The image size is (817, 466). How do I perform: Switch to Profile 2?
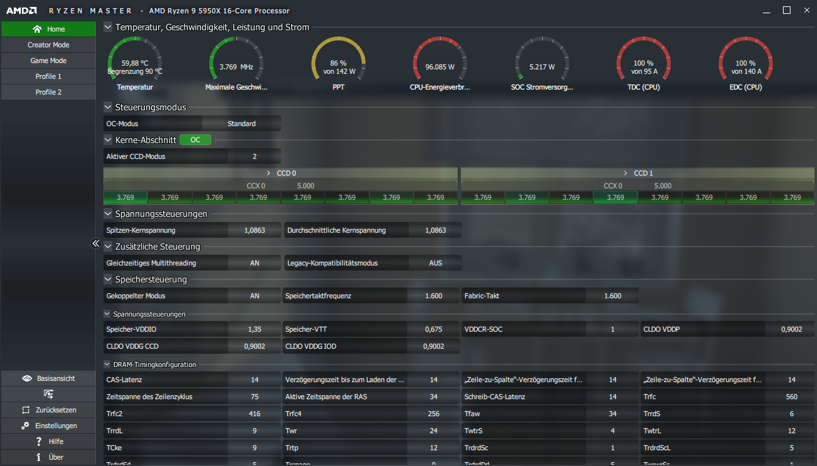point(48,92)
